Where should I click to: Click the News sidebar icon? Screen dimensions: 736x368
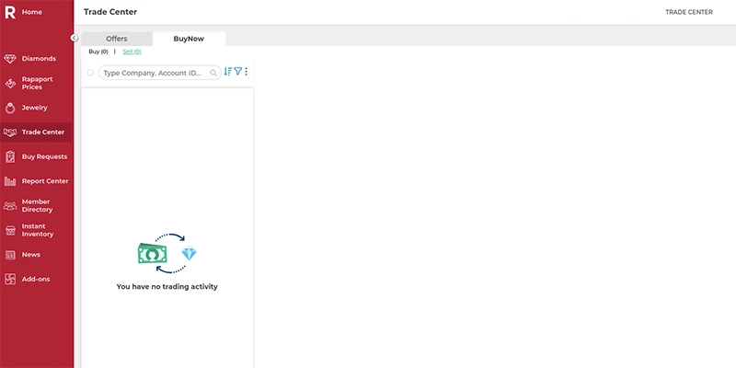click(x=10, y=255)
